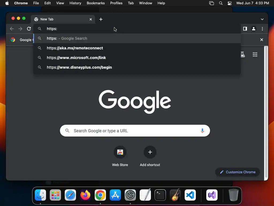Open Chrome three-dot menu
The height and width of the screenshot is (206, 274).
coord(262,29)
